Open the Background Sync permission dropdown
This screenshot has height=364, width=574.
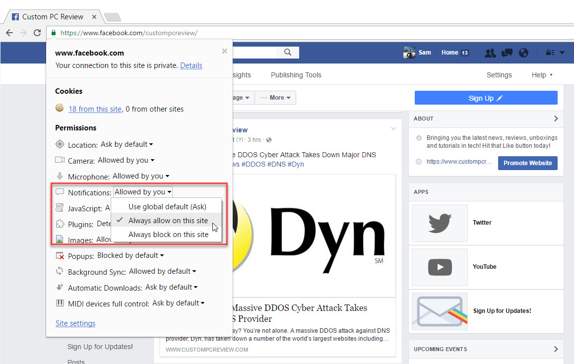[x=163, y=271]
